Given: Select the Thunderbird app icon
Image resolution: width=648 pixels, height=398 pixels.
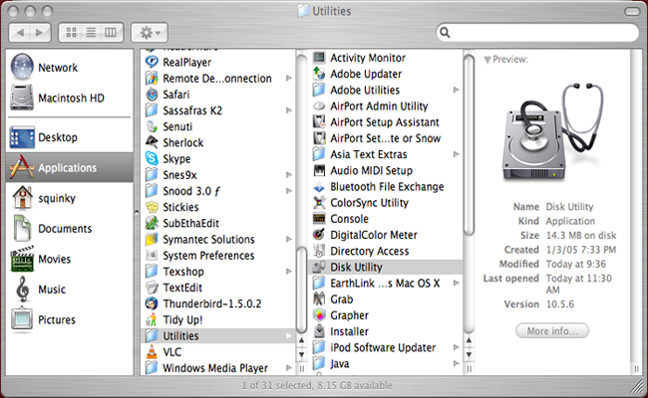Looking at the screenshot, I should (152, 303).
